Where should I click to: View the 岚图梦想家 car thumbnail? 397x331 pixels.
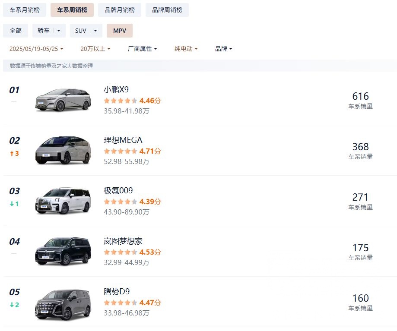[x=63, y=251]
